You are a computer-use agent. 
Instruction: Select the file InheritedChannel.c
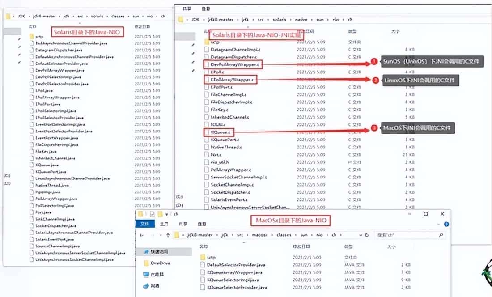[230, 117]
